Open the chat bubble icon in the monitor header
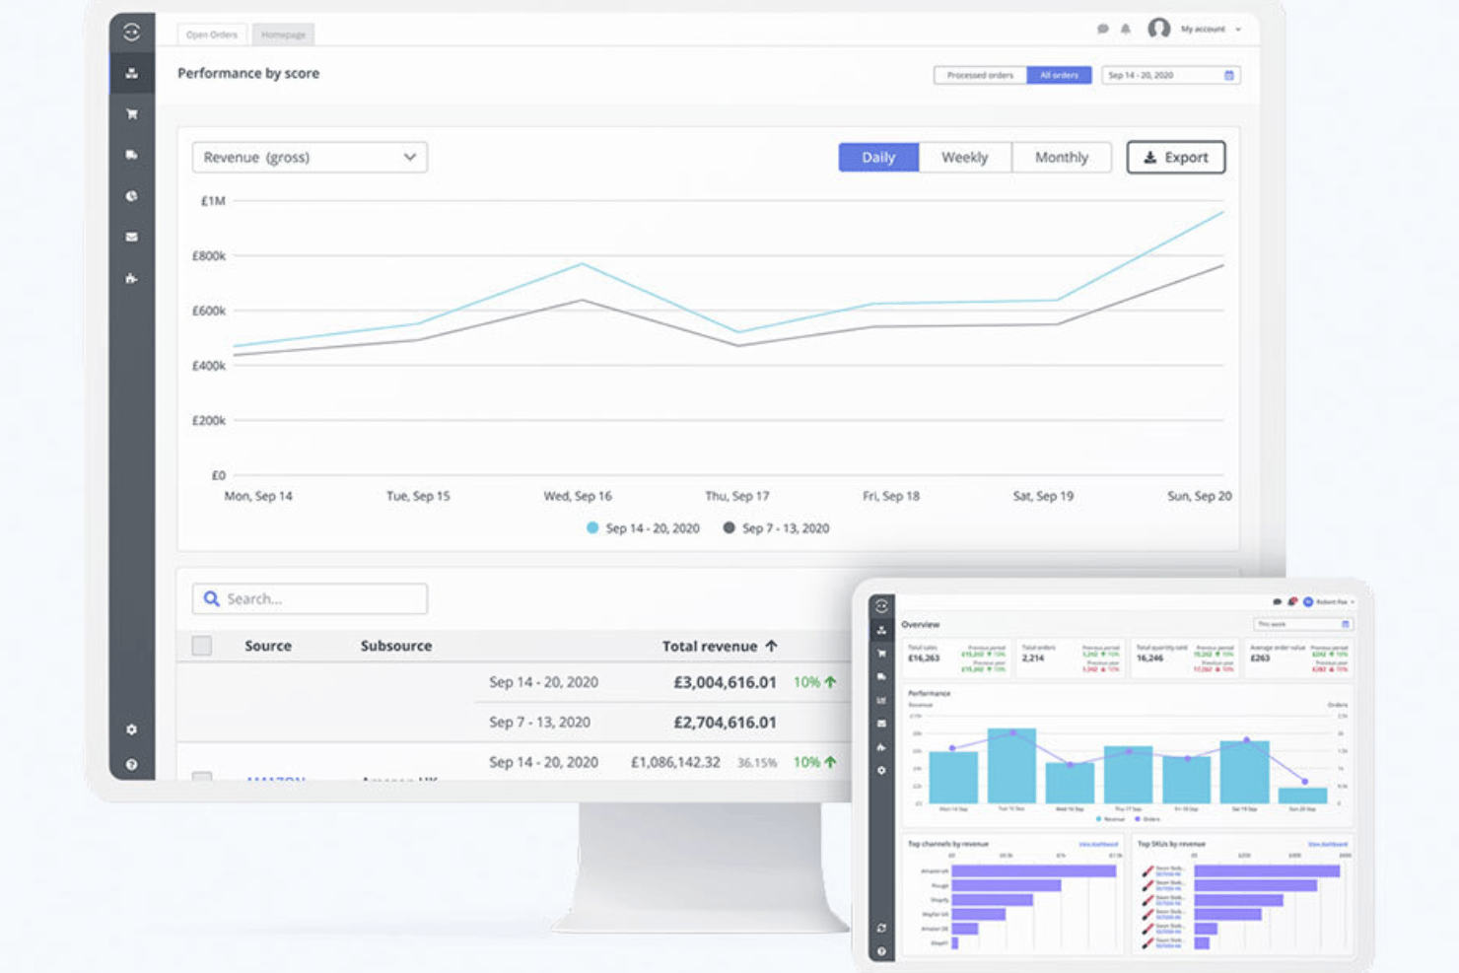 (x=1102, y=29)
